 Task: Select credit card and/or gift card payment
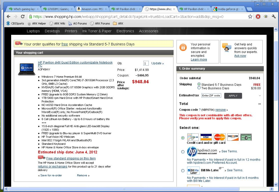(183, 138)
